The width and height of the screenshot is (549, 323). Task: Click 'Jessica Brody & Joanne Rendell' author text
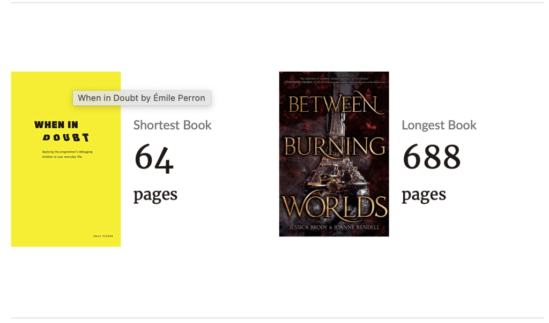334,228
